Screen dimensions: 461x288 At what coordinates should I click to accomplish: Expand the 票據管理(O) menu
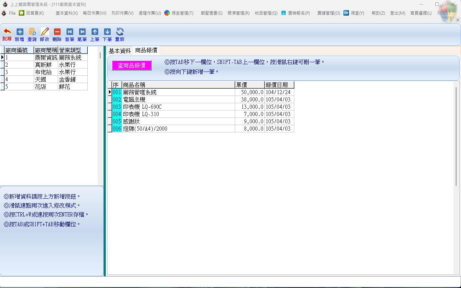pos(328,13)
